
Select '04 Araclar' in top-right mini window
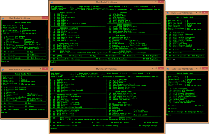(x=198, y=50)
